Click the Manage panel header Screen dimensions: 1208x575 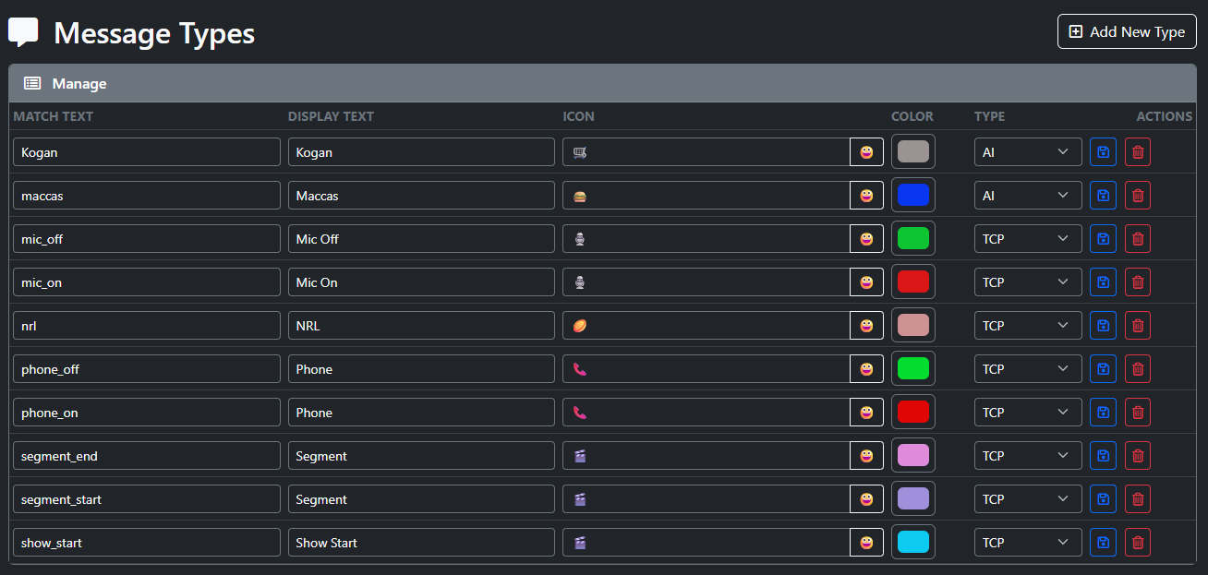tap(602, 83)
